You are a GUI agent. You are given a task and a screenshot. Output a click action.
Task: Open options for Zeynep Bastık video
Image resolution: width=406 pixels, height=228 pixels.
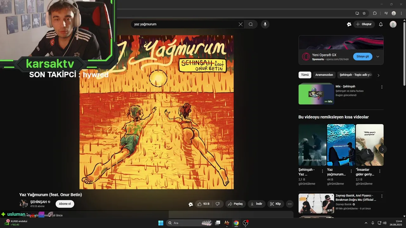(382, 196)
